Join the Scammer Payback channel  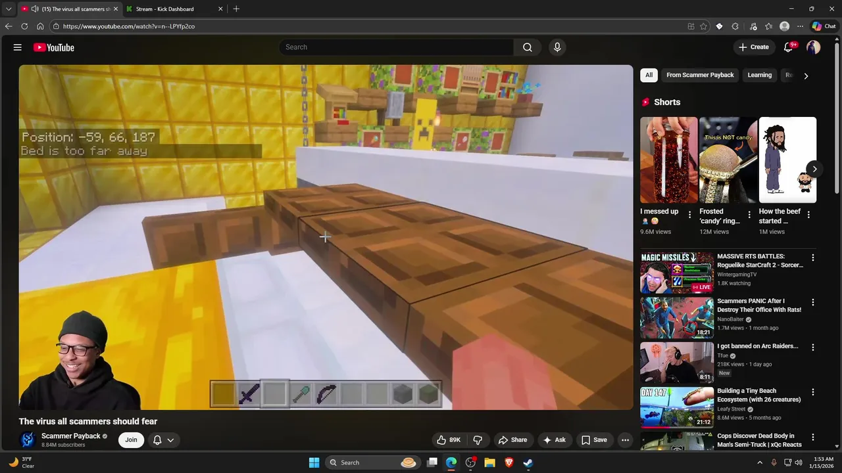tap(132, 440)
